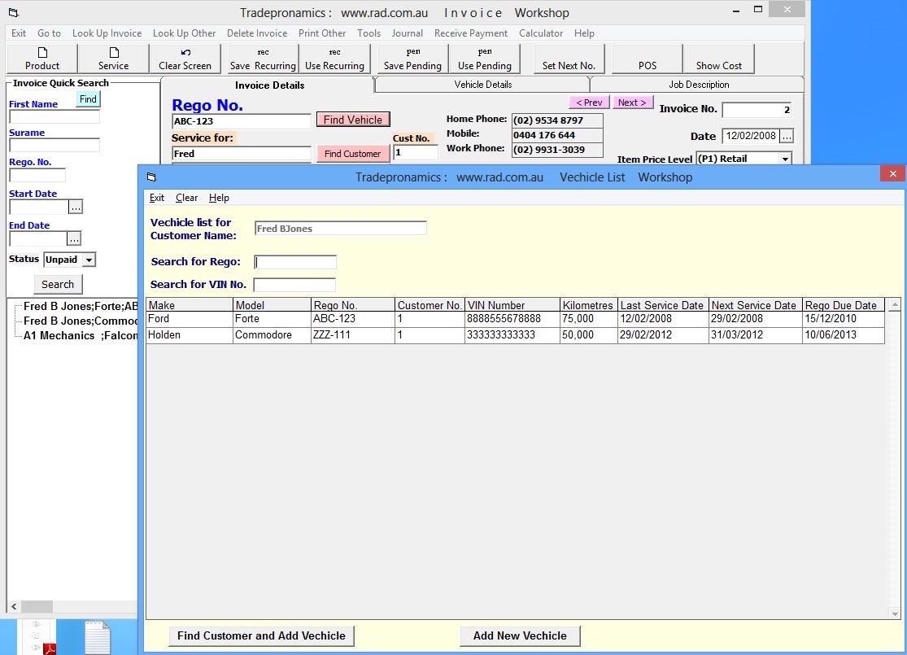
Task: Use Recurring invoice toolbar icon
Action: pyautogui.click(x=334, y=58)
